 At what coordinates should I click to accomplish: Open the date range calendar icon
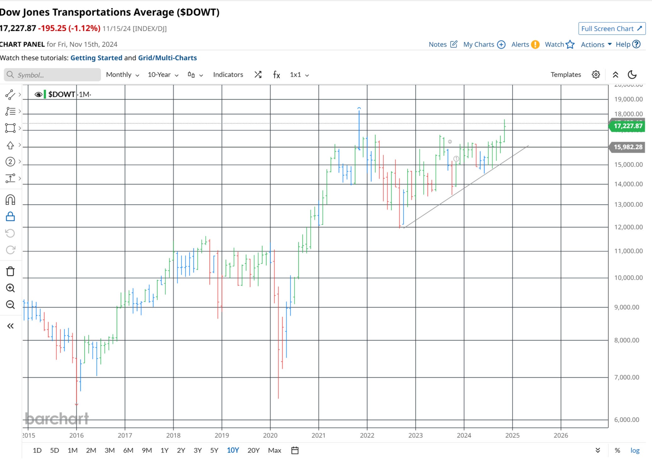pos(295,450)
